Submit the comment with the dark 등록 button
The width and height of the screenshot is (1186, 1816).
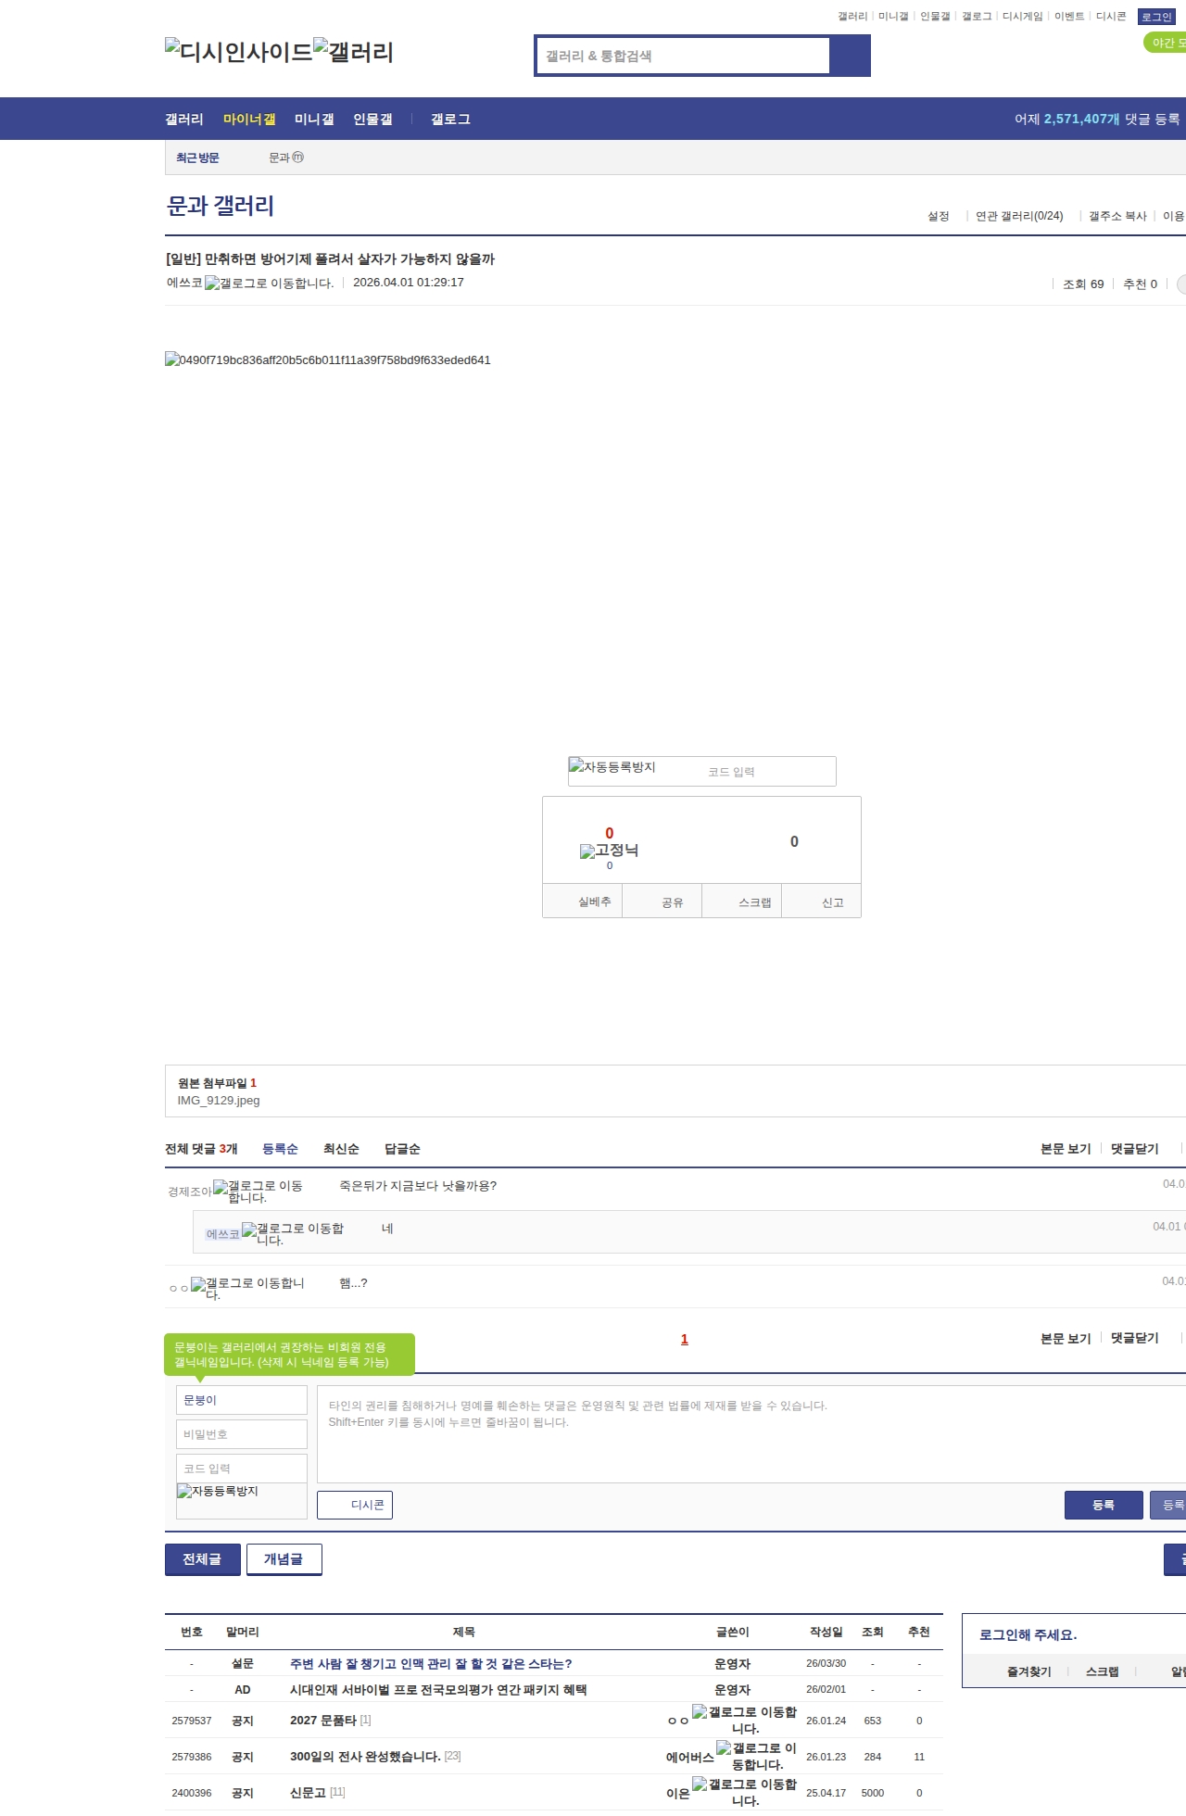1104,1505
